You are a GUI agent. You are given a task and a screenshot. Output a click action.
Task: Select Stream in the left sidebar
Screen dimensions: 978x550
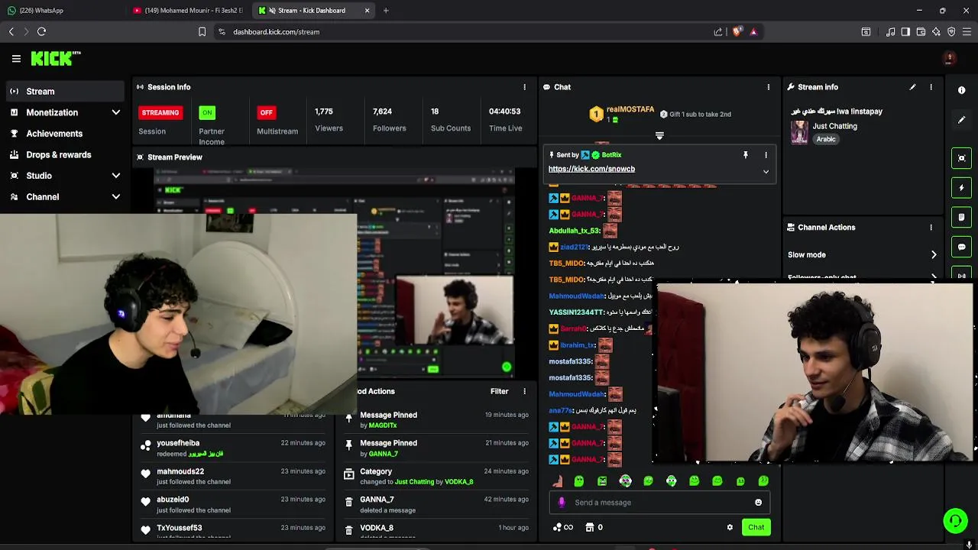click(x=64, y=92)
